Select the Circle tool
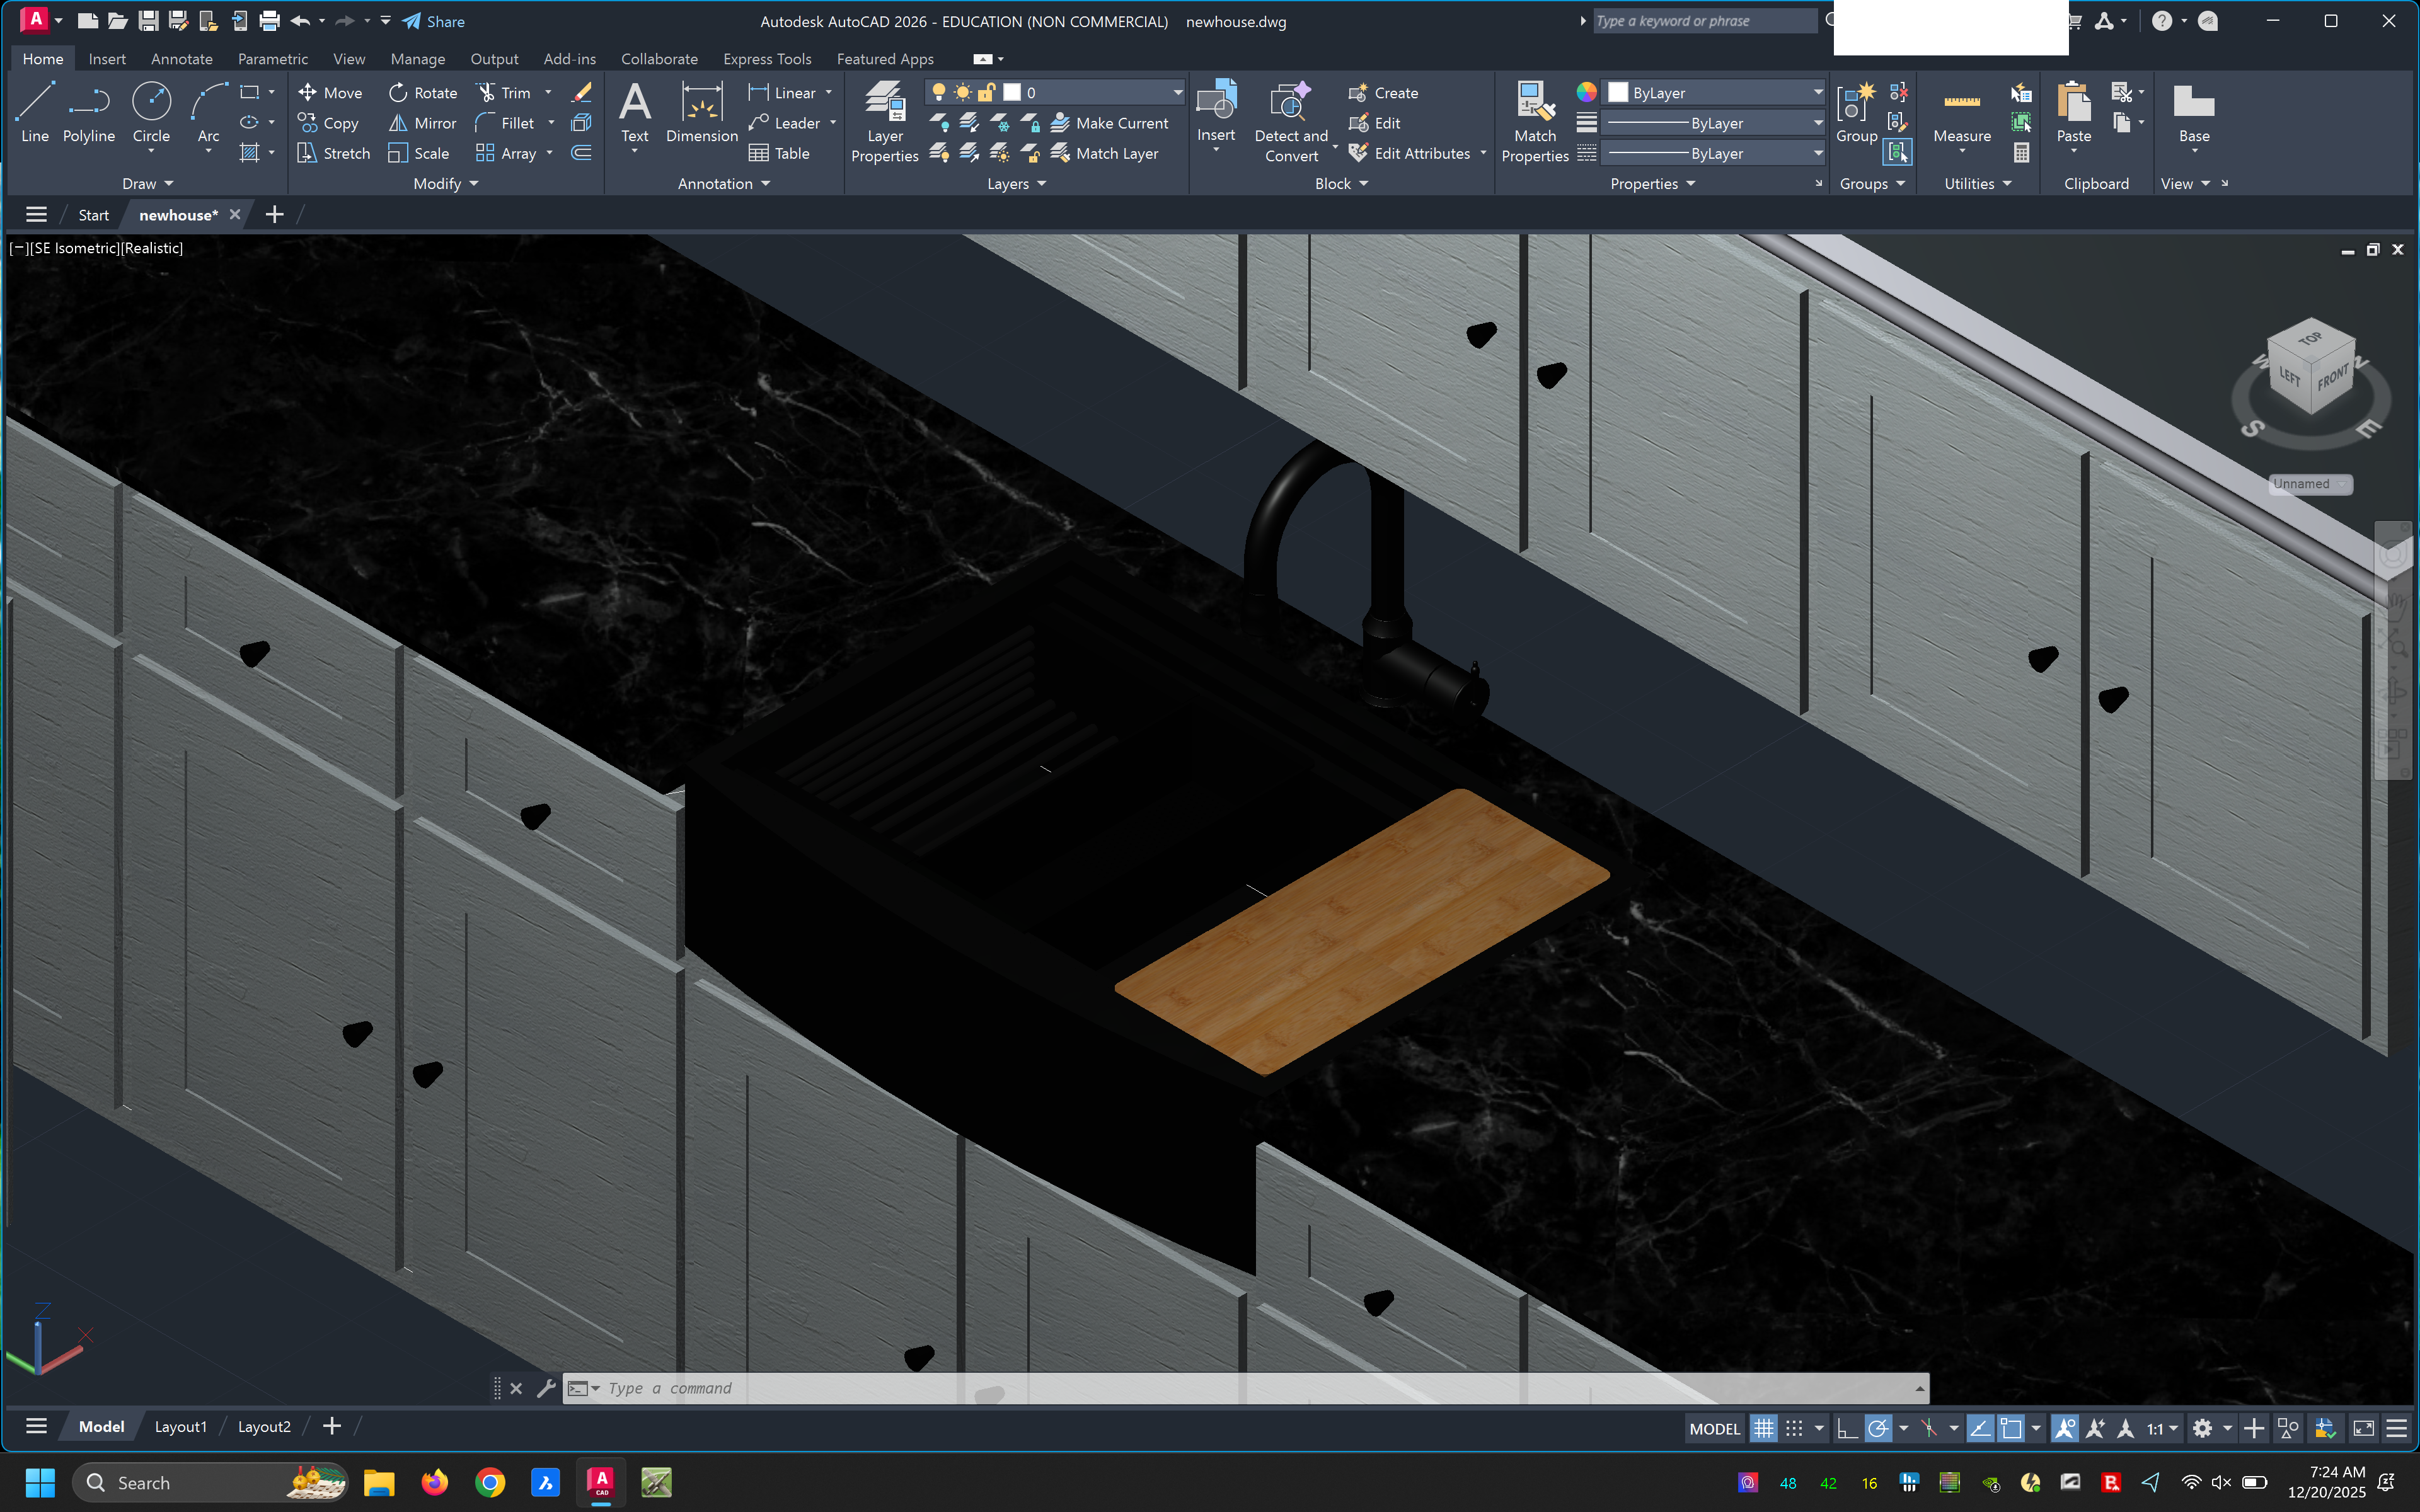Image resolution: width=2420 pixels, height=1512 pixels. pyautogui.click(x=151, y=112)
